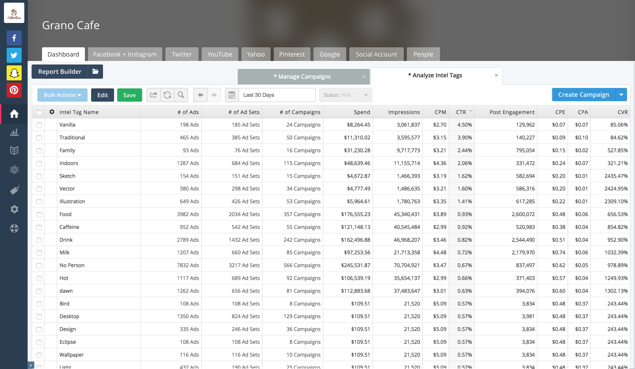This screenshot has width=635, height=369.
Task: Check the Family row checkbox
Action: point(39,151)
